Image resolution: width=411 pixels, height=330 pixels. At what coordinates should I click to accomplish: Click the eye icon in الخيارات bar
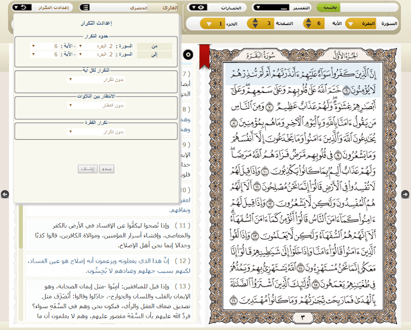[201, 7]
